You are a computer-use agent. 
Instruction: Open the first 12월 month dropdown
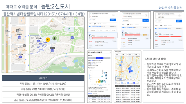click(124, 55)
